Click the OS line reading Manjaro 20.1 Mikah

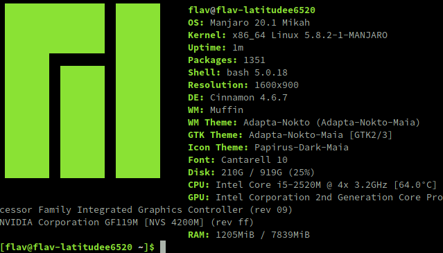(249, 23)
